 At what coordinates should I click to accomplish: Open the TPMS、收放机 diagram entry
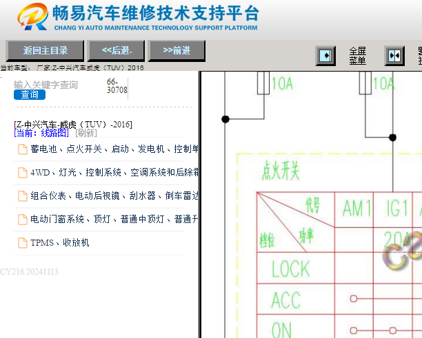pos(59,243)
